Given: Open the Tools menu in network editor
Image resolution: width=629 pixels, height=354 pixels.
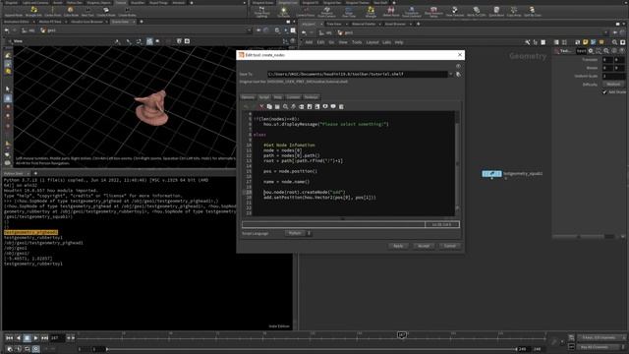Looking at the screenshot, I should (x=357, y=42).
